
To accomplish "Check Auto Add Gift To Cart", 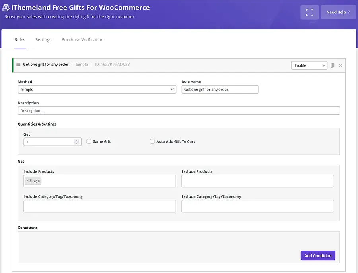I will click(x=152, y=141).
